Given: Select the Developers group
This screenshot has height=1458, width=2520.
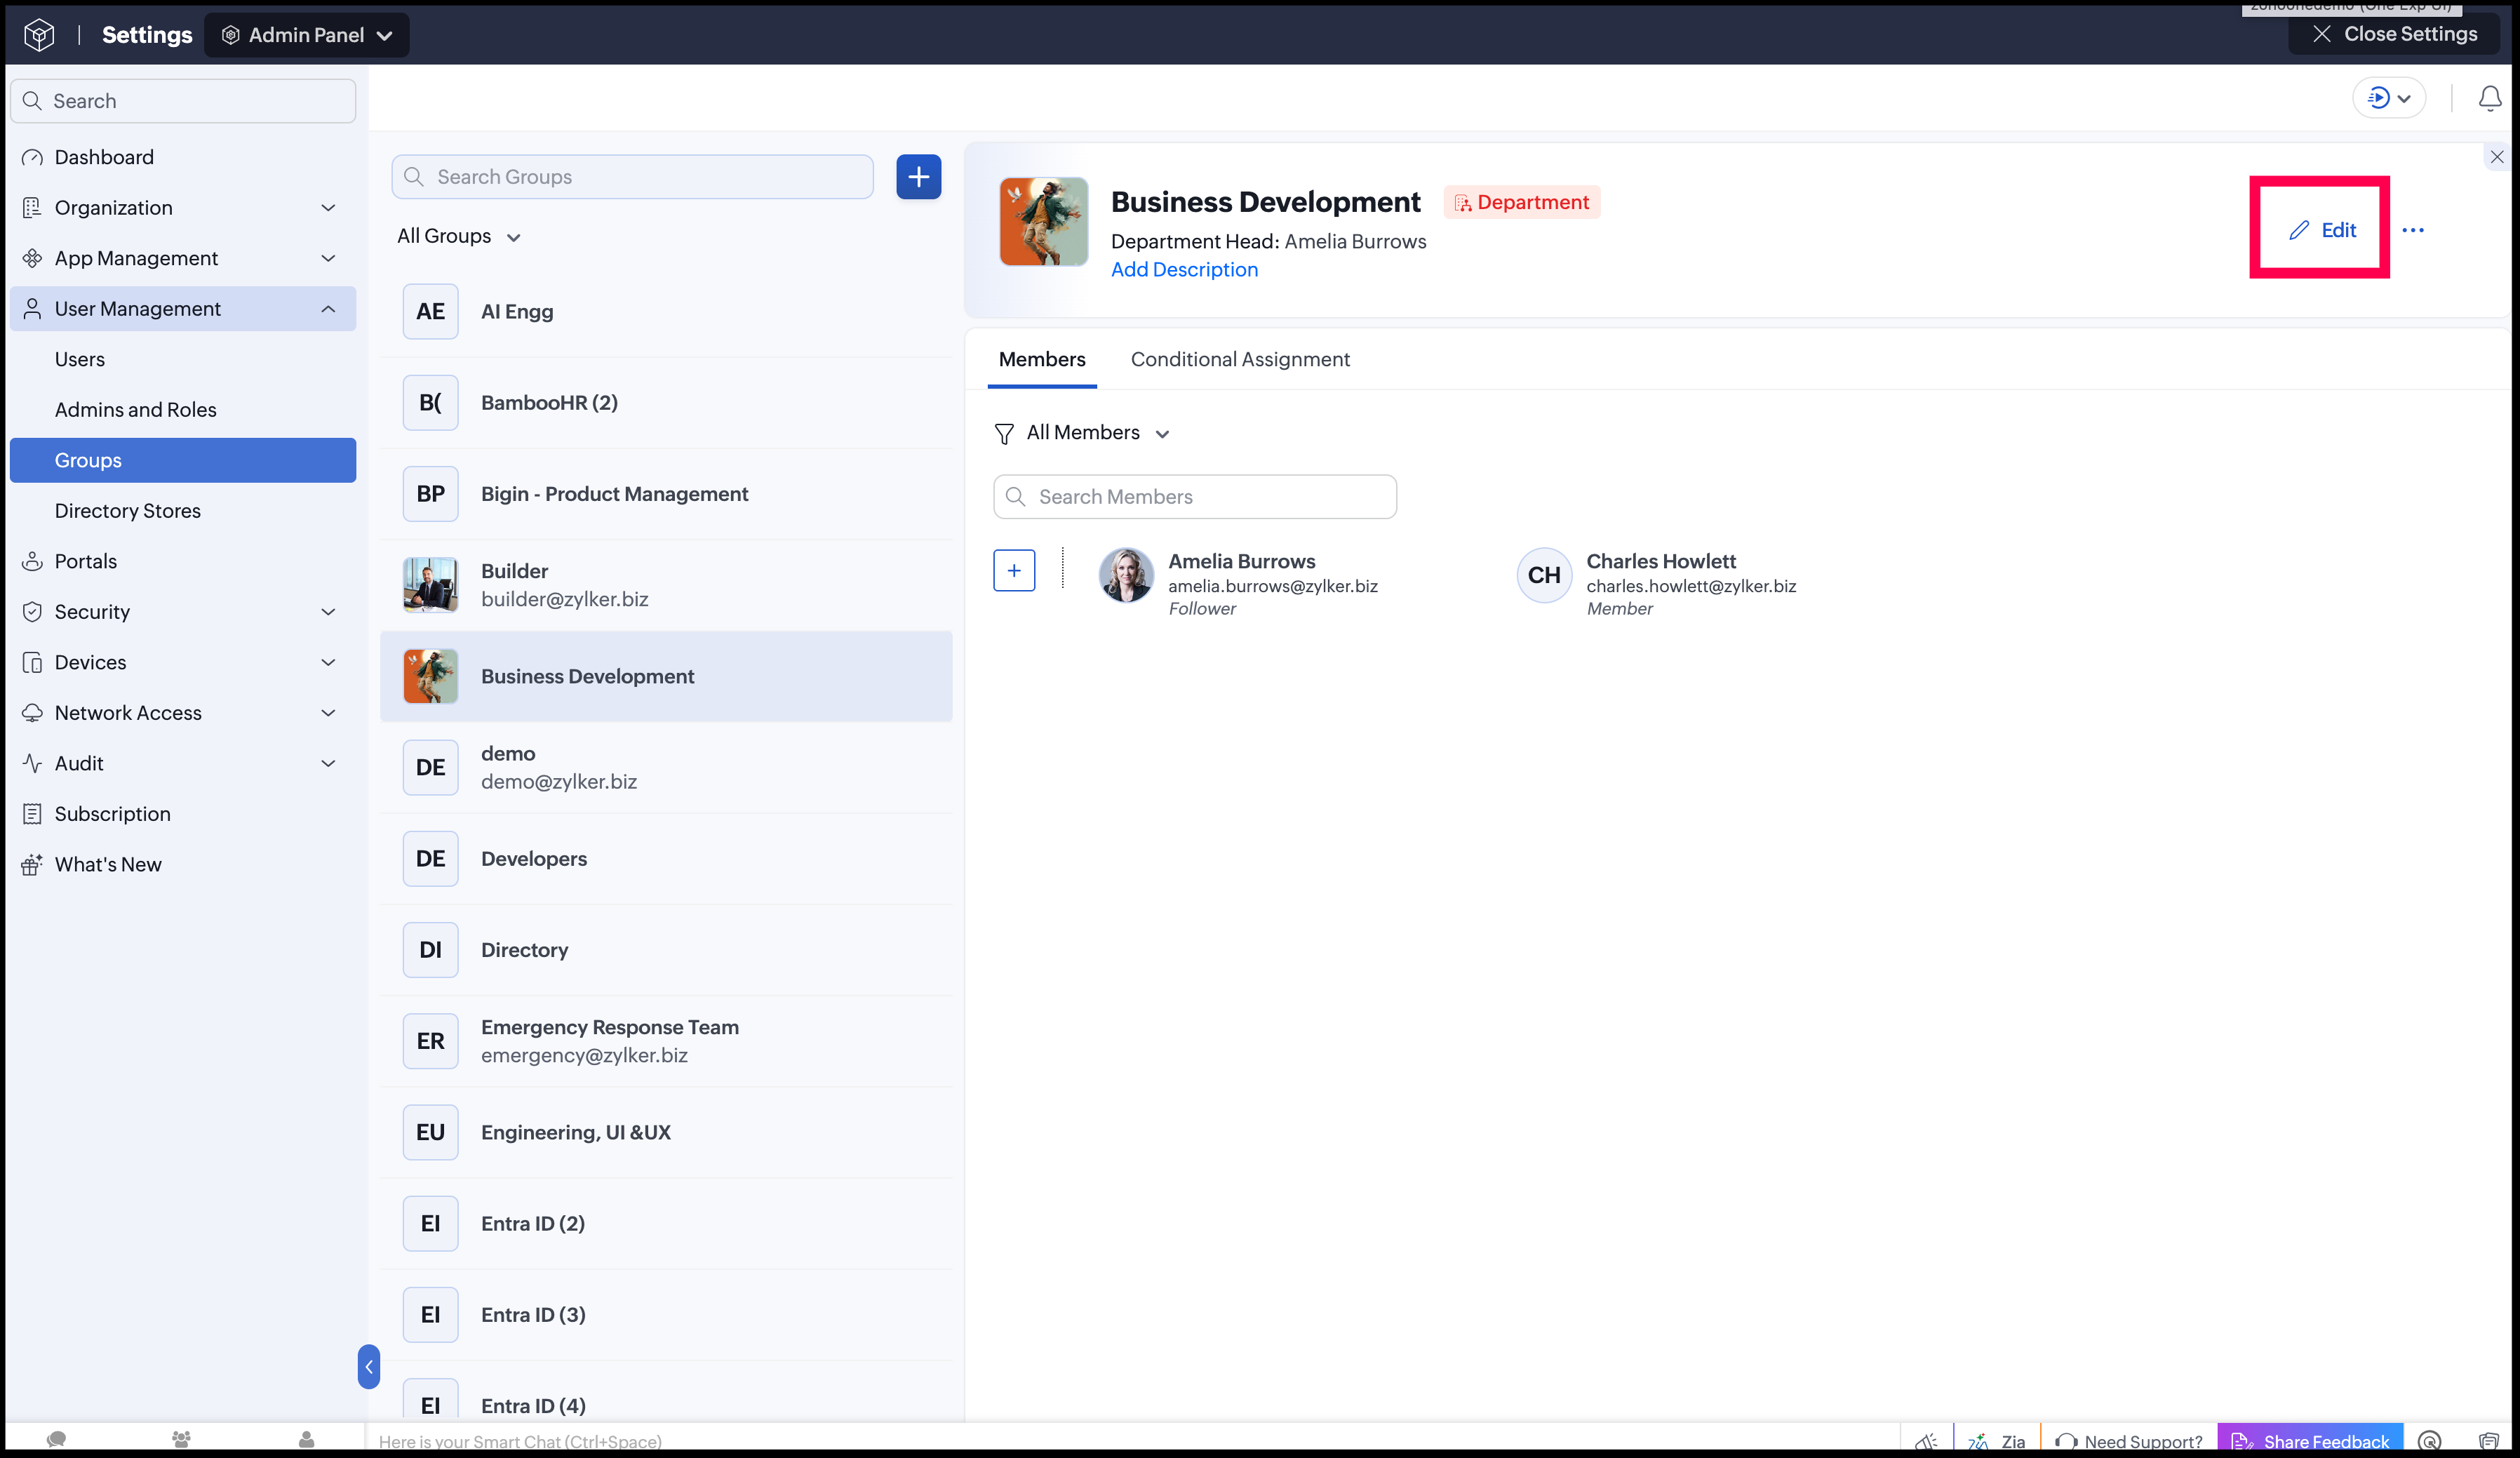Looking at the screenshot, I should (x=666, y=859).
